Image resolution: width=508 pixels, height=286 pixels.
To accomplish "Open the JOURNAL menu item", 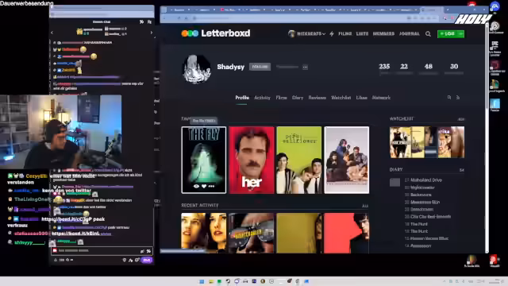I will (410, 33).
